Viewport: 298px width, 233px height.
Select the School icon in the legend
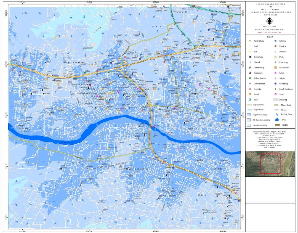click(x=275, y=78)
